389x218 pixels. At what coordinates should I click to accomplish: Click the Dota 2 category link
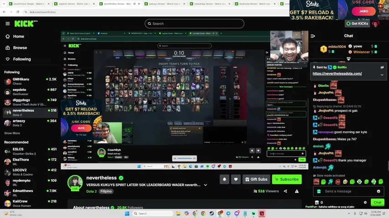[92, 191]
